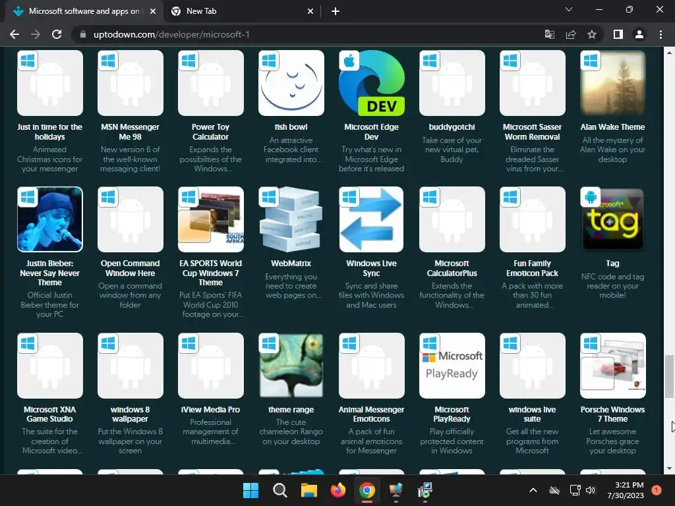Close the New Tab tab

tap(310, 12)
